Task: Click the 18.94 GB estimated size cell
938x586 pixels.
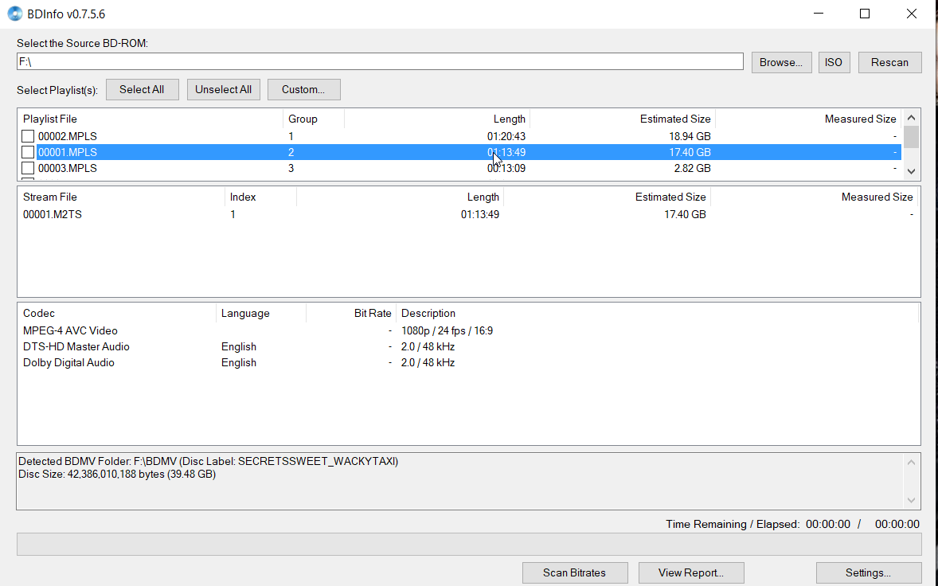Action: coord(690,136)
